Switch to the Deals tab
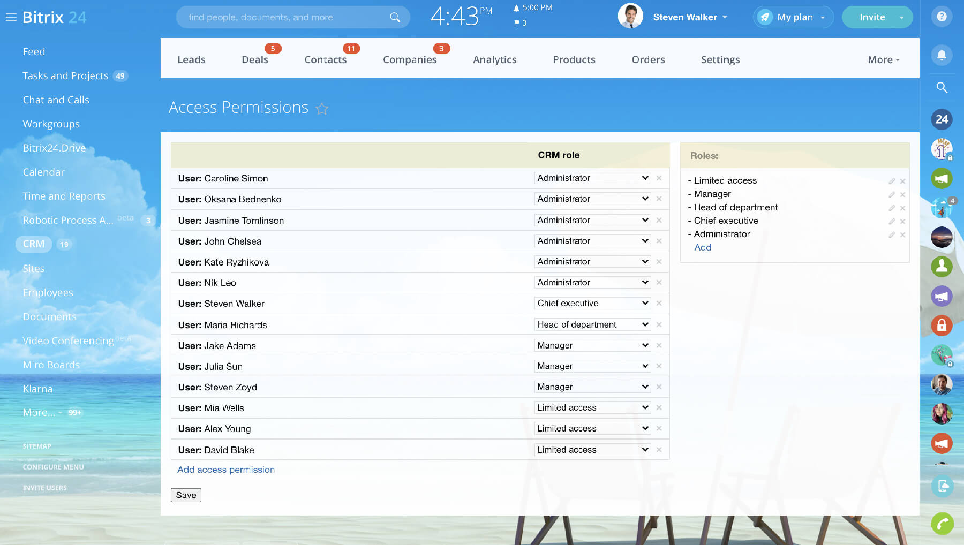Image resolution: width=964 pixels, height=545 pixels. tap(255, 59)
